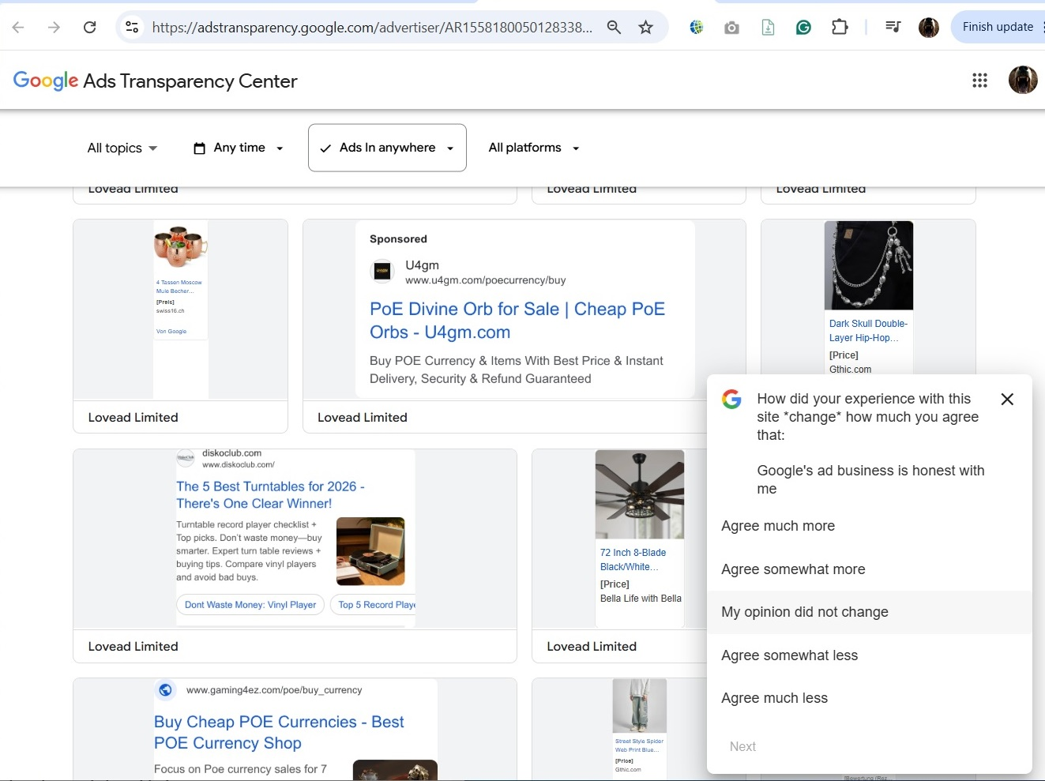Click the www.gaming4ez.com/poe/buy_currency URL
The height and width of the screenshot is (781, 1045).
point(274,690)
